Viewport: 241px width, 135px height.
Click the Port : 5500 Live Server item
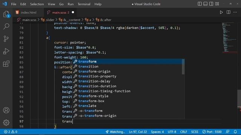(212, 132)
